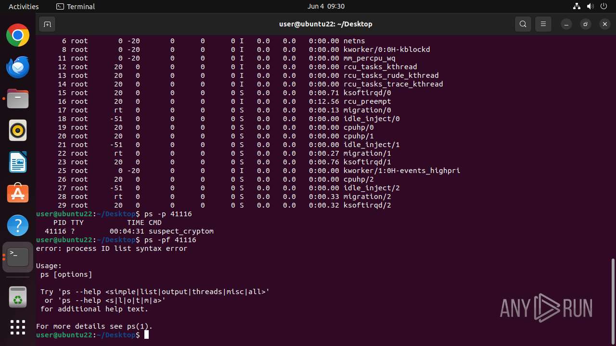The height and width of the screenshot is (346, 616).
Task: Open the Trash from dock
Action: 18,297
